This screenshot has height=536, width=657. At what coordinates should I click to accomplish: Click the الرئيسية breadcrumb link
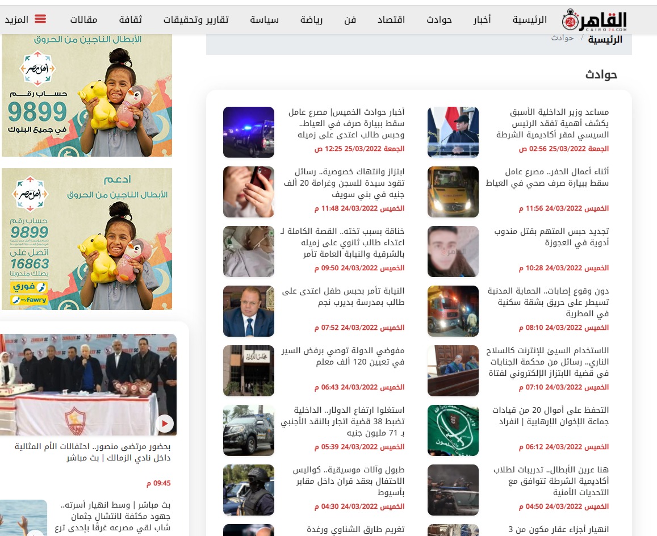coord(605,39)
